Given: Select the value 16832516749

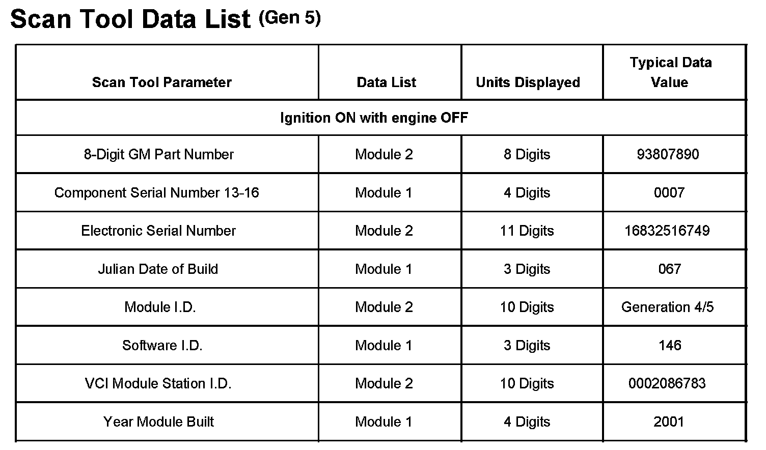Looking at the screenshot, I should tap(667, 231).
